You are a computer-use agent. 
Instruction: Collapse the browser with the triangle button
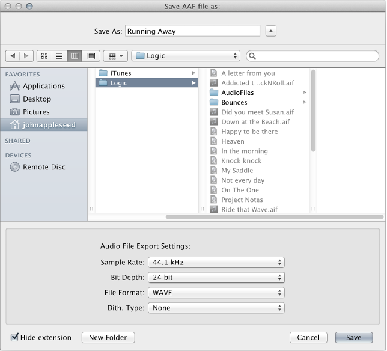tap(271, 31)
